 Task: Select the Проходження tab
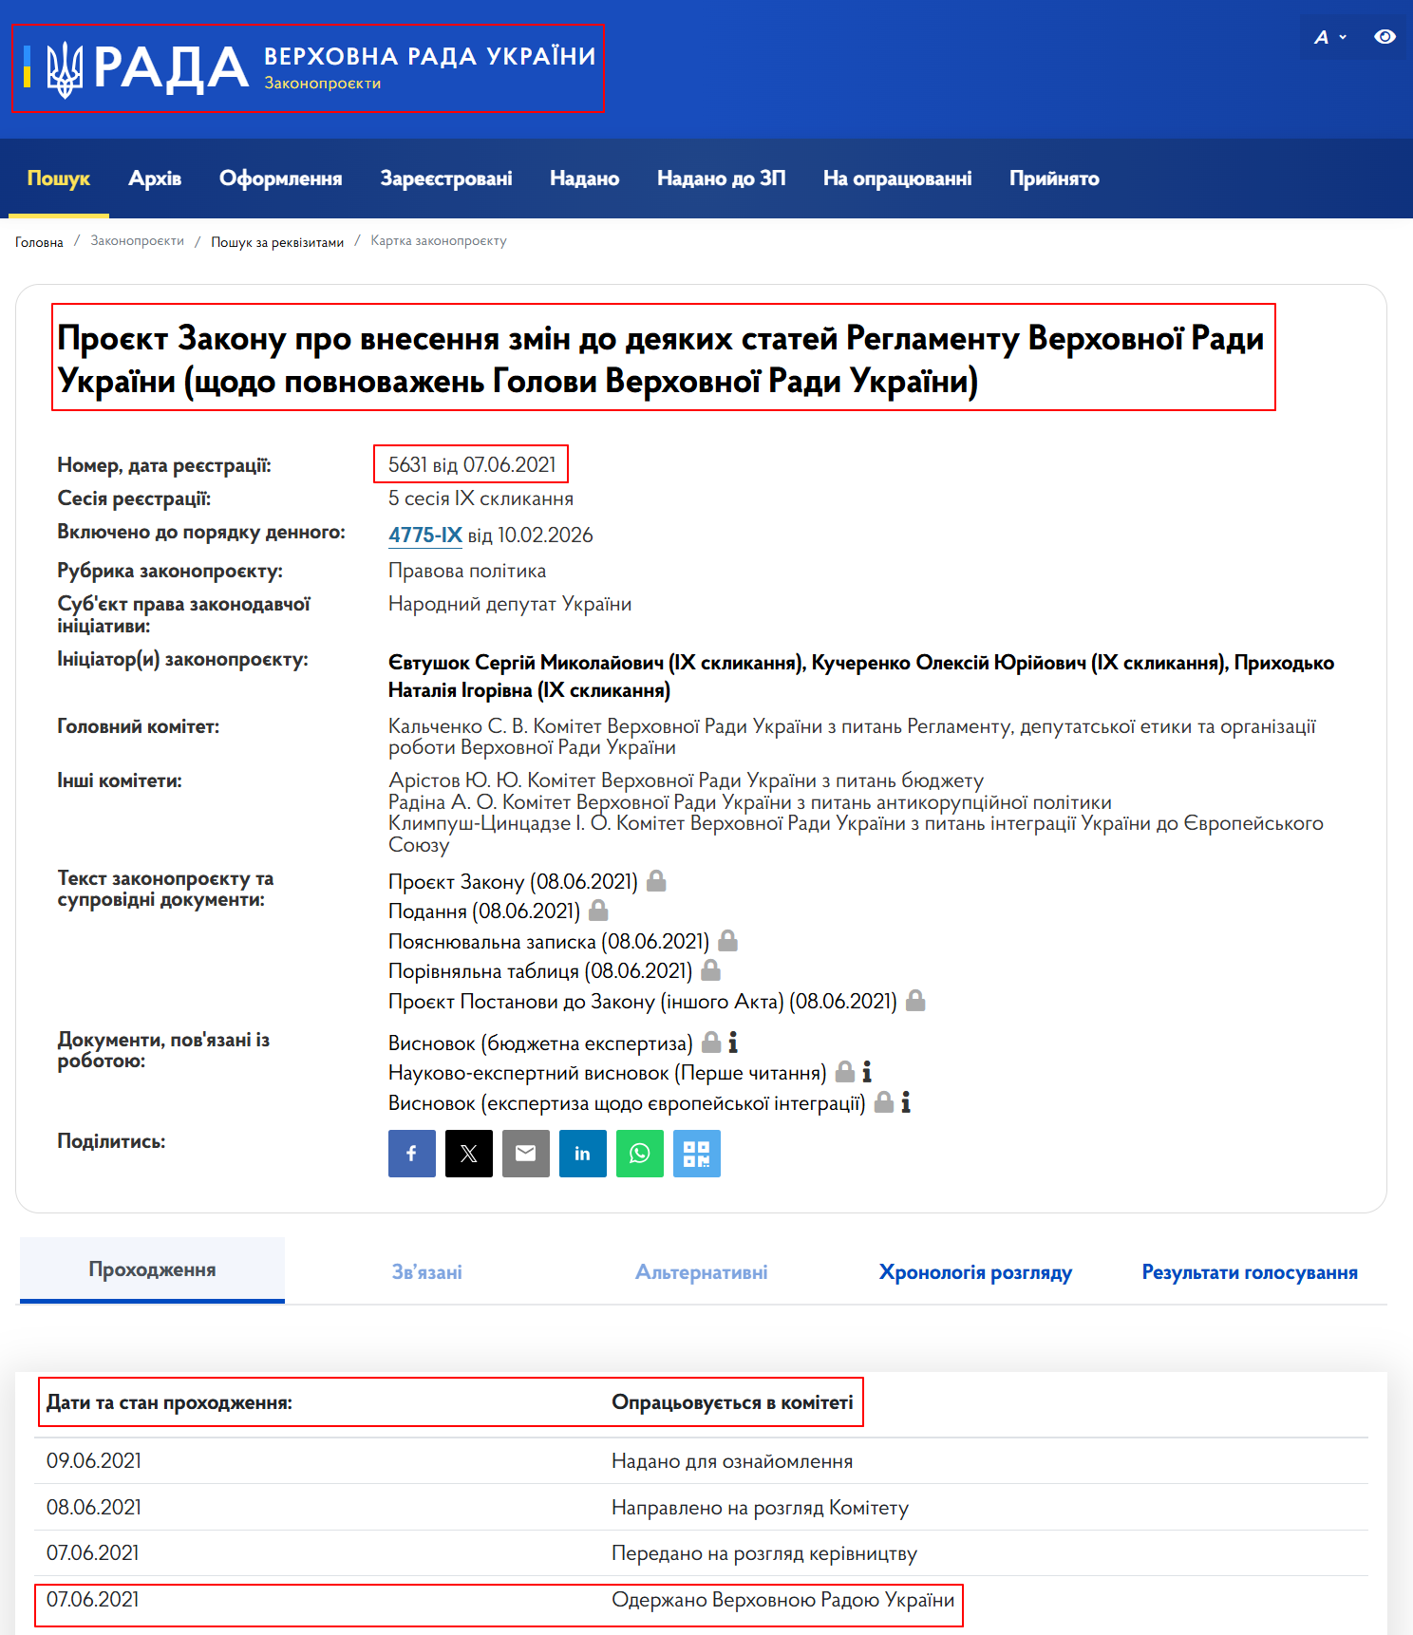152,1269
